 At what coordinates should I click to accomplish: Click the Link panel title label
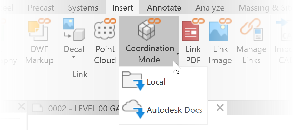coord(80,74)
